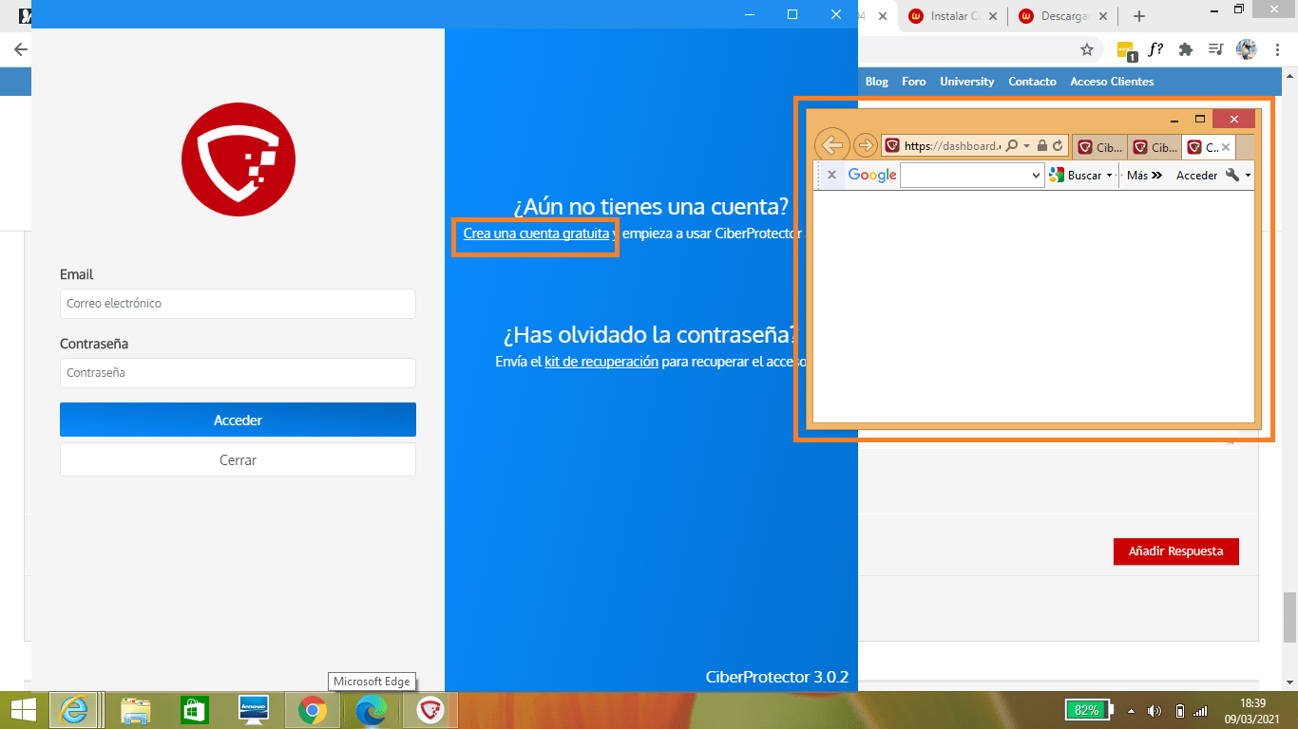
Task: Click the 82% battery indicator
Action: (x=1088, y=710)
